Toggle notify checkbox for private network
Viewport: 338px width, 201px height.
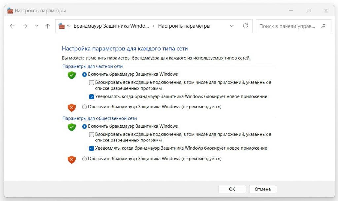tap(92, 97)
